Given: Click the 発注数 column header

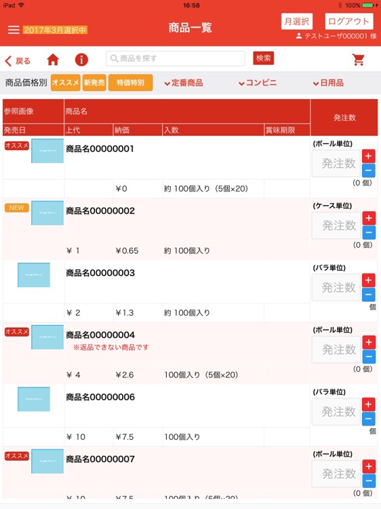Looking at the screenshot, I should pos(344,117).
